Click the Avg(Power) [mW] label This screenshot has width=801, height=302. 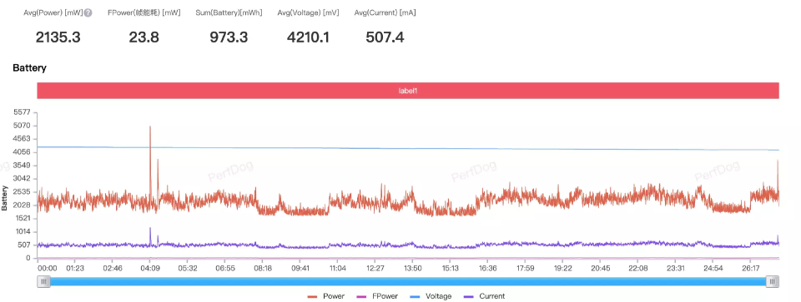click(53, 13)
